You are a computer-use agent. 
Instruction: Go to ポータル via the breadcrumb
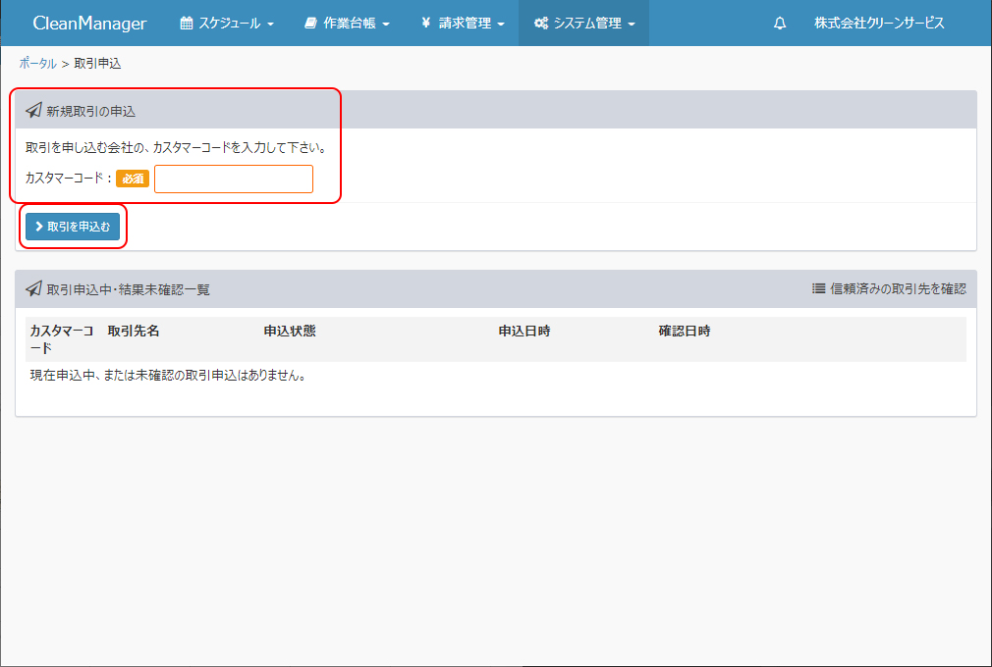[37, 64]
